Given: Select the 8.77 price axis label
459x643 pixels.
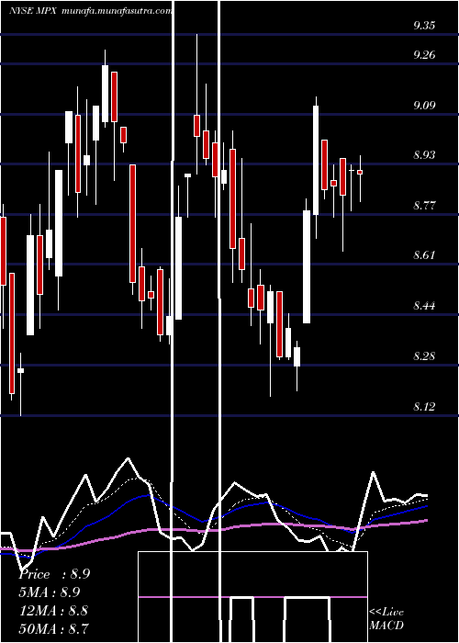Looking at the screenshot, I should tap(424, 206).
